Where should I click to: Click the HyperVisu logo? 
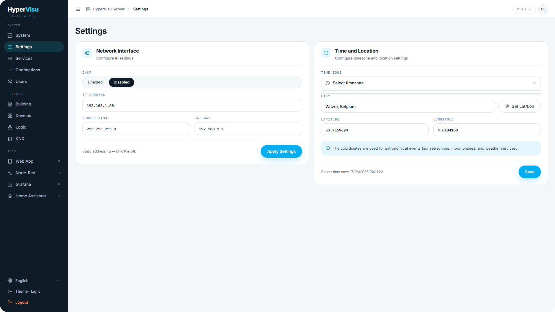23,10
